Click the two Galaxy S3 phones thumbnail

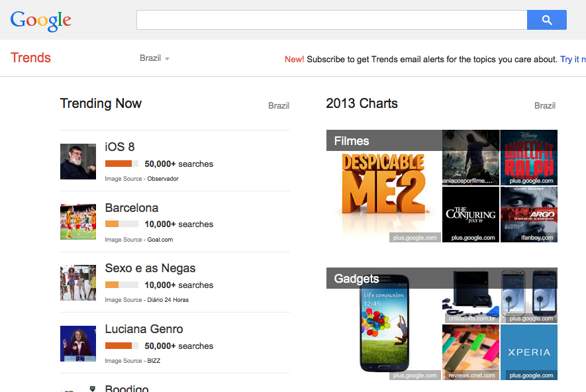tap(529, 295)
